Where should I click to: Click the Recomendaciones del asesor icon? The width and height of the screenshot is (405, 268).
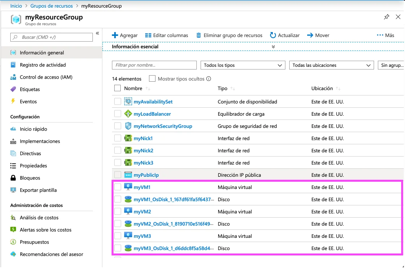13,254
